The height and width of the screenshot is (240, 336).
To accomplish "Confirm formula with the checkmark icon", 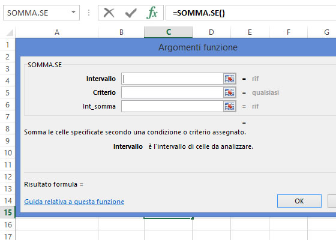I will click(x=131, y=13).
